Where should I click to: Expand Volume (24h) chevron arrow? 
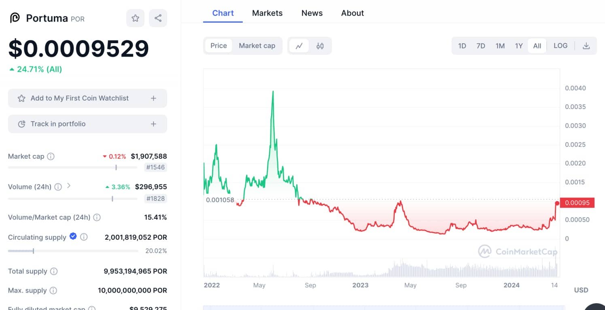point(69,186)
